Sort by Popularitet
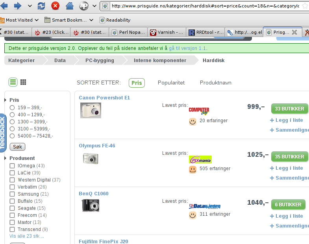 pyautogui.click(x=171, y=83)
